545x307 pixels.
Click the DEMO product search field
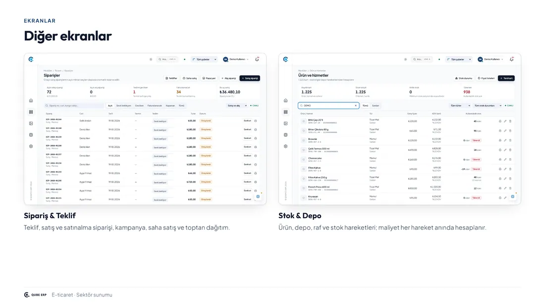coord(328,106)
